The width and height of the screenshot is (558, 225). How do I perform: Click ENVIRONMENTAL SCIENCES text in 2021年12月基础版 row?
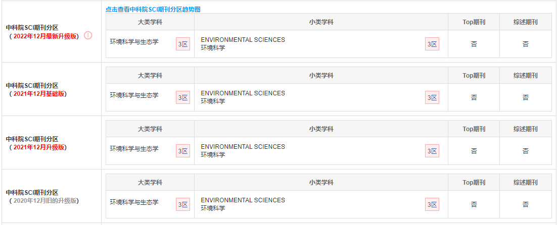243,93
